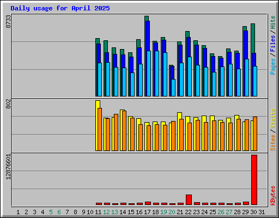
Task: Click the cyan Pages bar for day 18
Action: [x=157, y=74]
